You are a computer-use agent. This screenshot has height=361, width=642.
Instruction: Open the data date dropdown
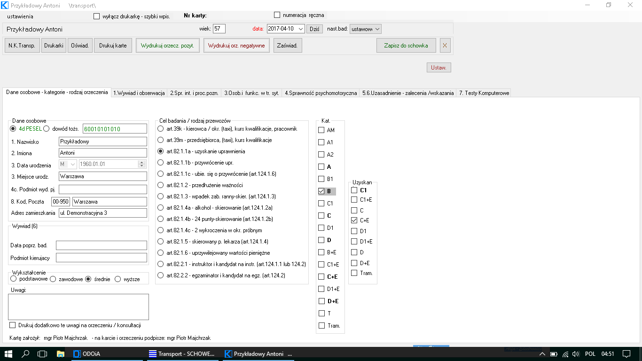coord(301,29)
